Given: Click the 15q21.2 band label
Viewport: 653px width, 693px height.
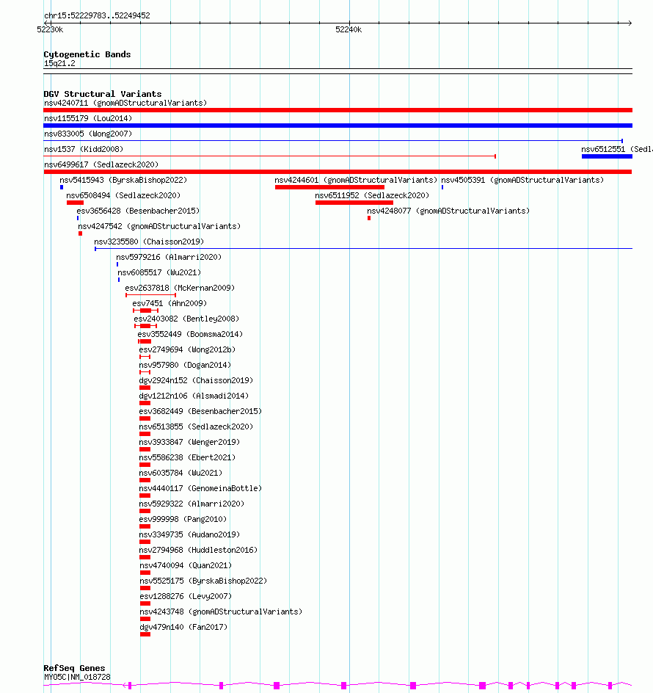Looking at the screenshot, I should point(59,64).
